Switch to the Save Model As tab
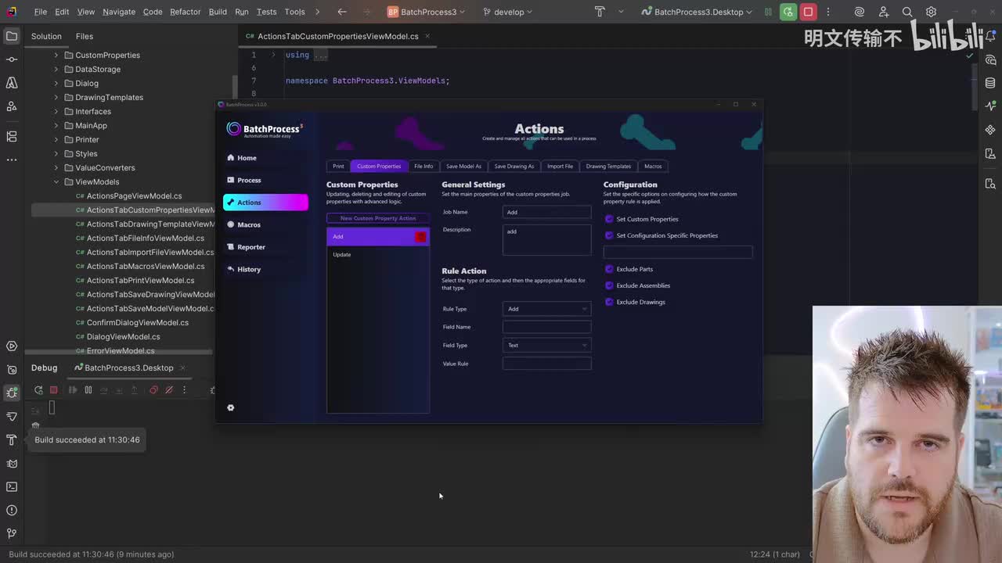 point(463,166)
